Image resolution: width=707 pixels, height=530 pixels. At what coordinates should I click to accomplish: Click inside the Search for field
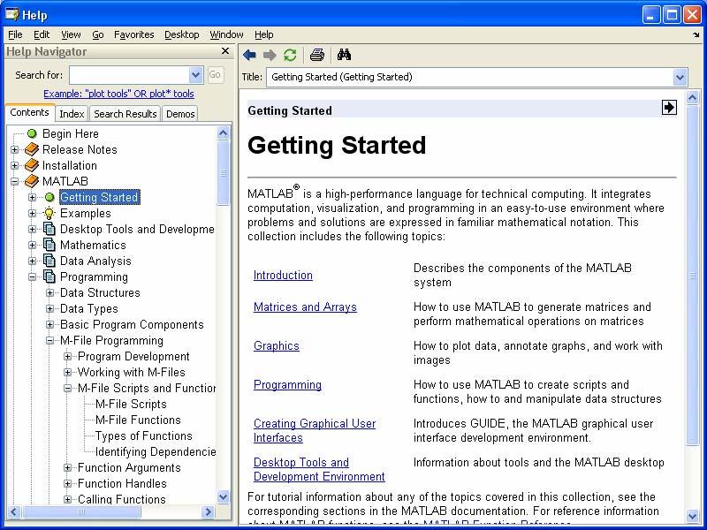(130, 75)
